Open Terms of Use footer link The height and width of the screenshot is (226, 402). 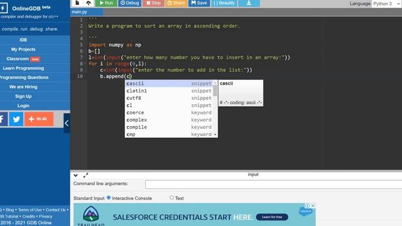30,210
